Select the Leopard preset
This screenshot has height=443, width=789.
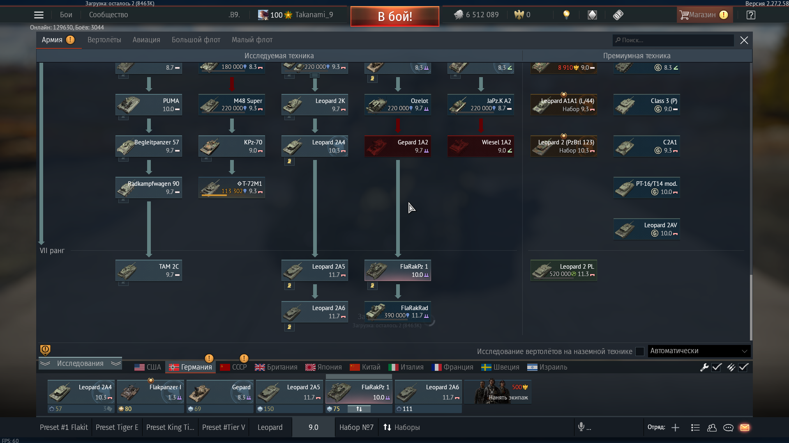[270, 427]
